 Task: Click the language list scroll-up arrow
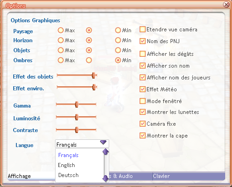106,152
